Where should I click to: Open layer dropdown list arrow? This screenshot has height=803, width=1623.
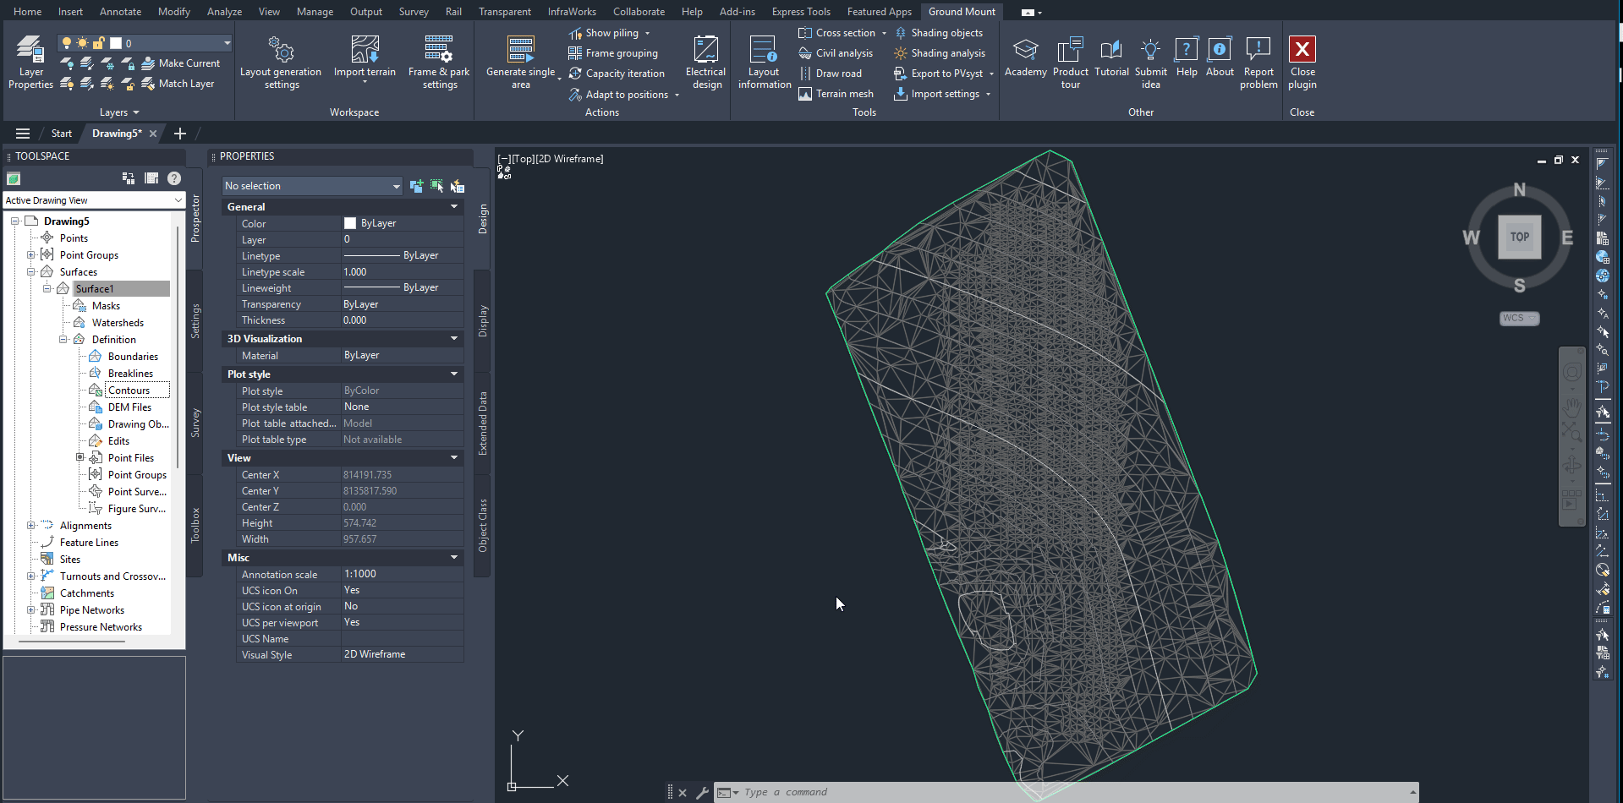click(x=227, y=43)
